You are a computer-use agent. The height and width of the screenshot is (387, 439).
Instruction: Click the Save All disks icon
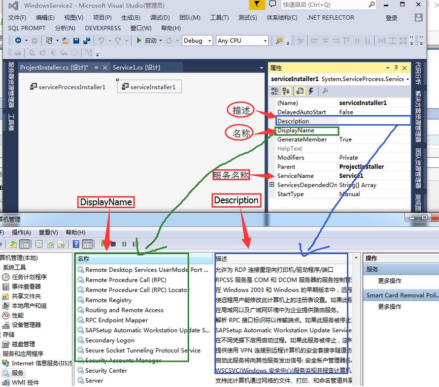[87, 40]
